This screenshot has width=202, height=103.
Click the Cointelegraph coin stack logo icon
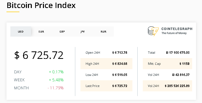(153, 31)
